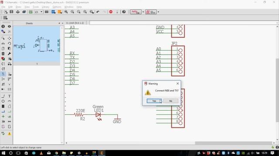Click the Green LED1 symbol

[98, 115]
